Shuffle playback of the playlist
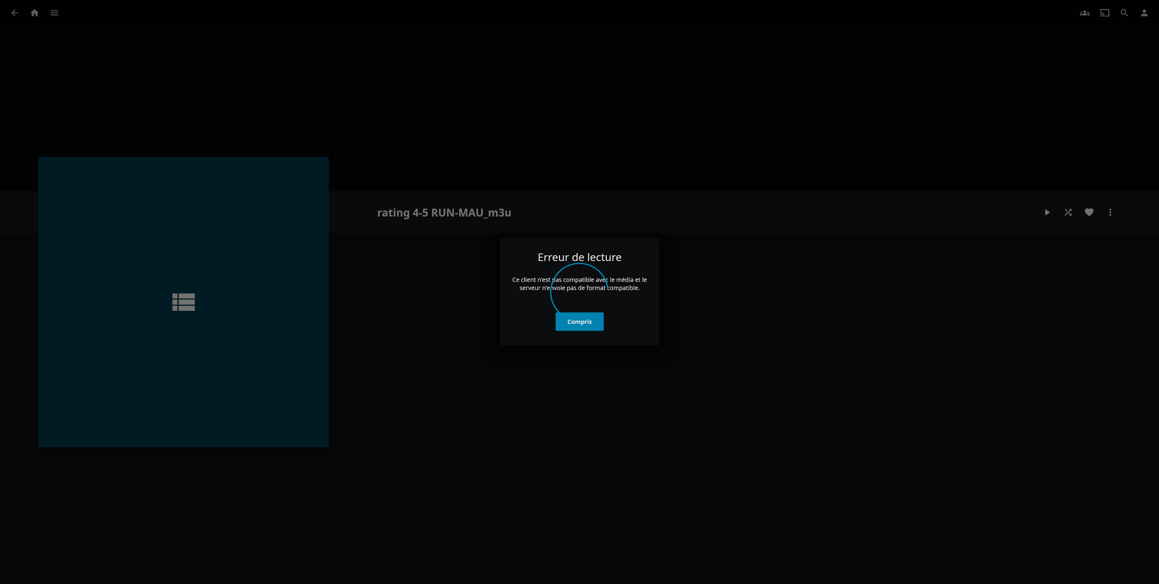Image resolution: width=1159 pixels, height=584 pixels. tap(1068, 212)
